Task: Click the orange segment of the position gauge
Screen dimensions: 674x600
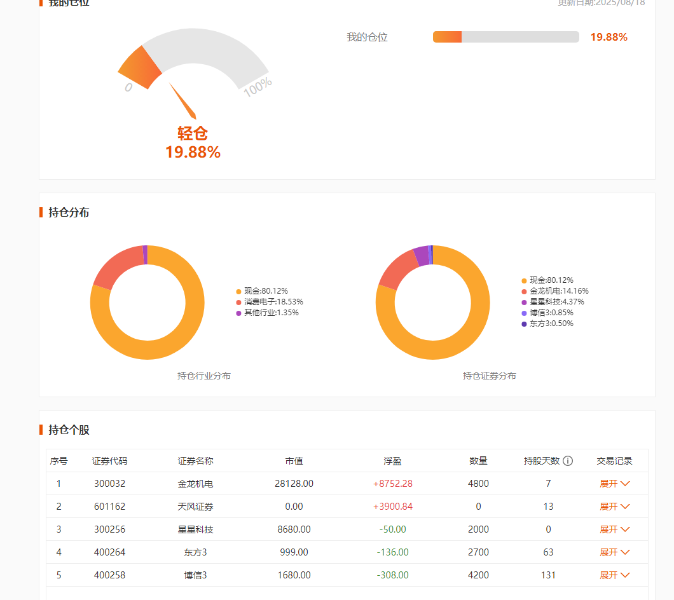Action: tap(141, 68)
